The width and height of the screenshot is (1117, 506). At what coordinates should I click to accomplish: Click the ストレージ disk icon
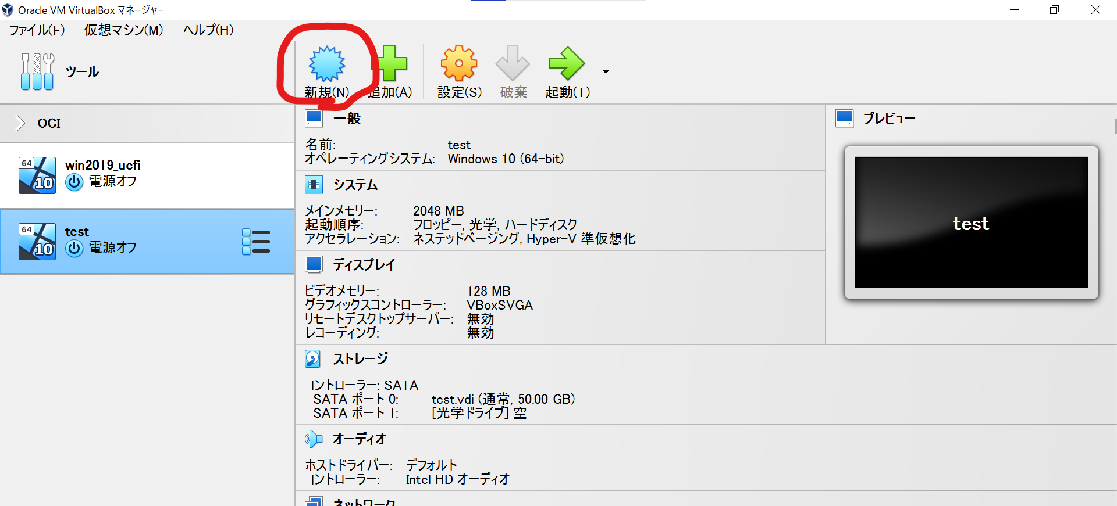(313, 359)
